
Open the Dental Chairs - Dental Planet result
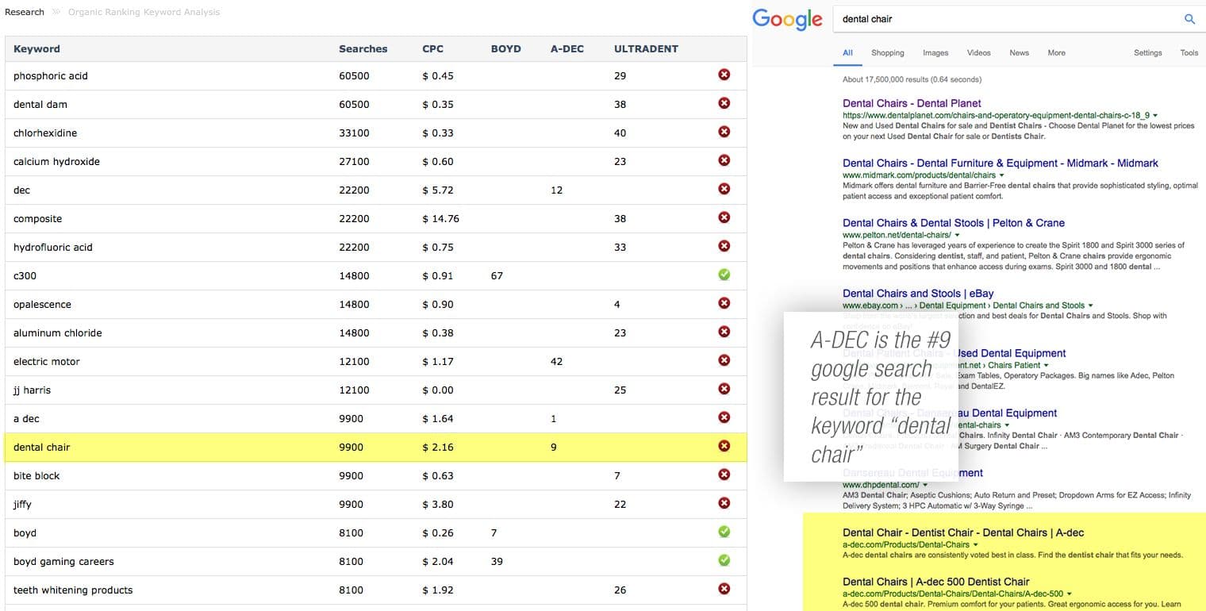(912, 103)
